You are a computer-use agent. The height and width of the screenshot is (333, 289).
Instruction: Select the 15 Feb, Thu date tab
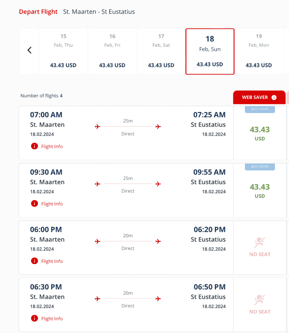[x=63, y=51]
